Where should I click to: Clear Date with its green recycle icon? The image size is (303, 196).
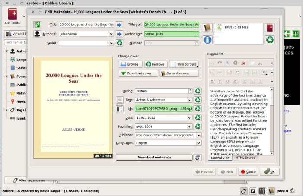[198, 117]
